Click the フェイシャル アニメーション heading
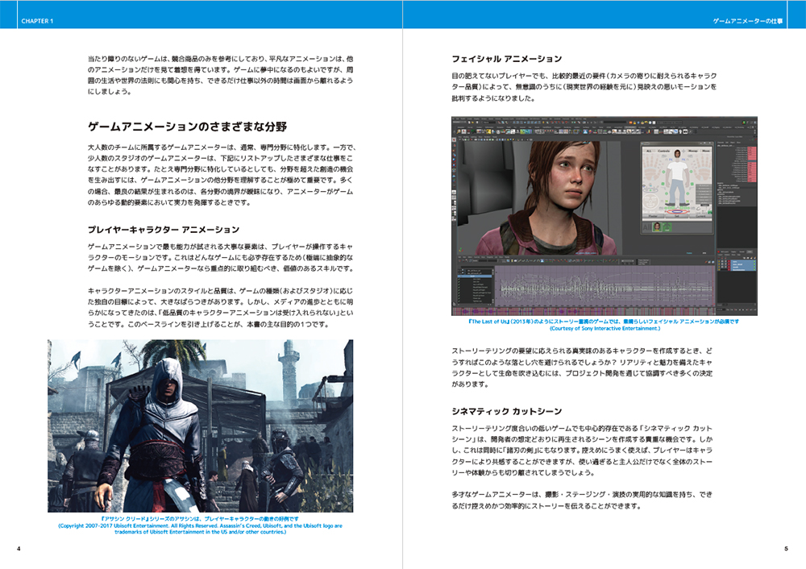The height and width of the screenshot is (569, 806). coord(507,59)
